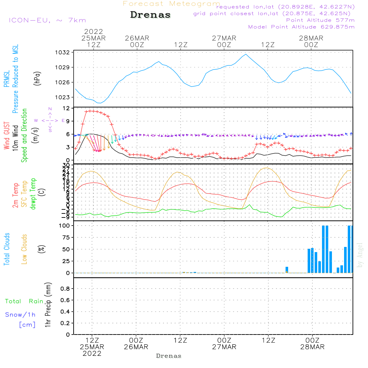Select the blue 'Snow/1h' legend label
This screenshot has height=368, width=368.
20,315
